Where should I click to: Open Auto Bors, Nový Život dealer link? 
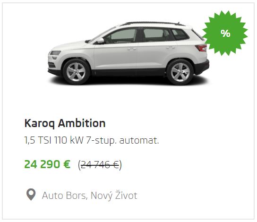pyautogui.click(x=89, y=196)
